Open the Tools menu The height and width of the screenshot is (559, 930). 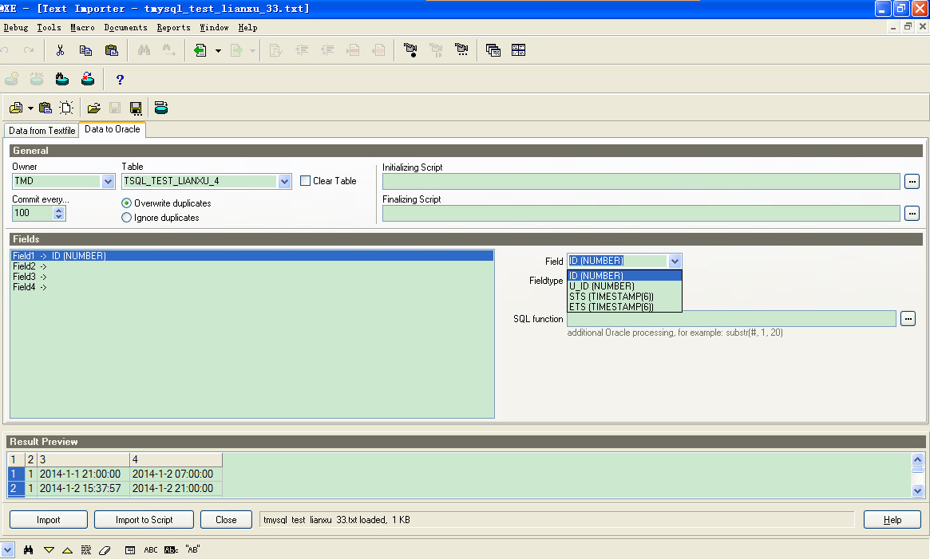click(49, 27)
